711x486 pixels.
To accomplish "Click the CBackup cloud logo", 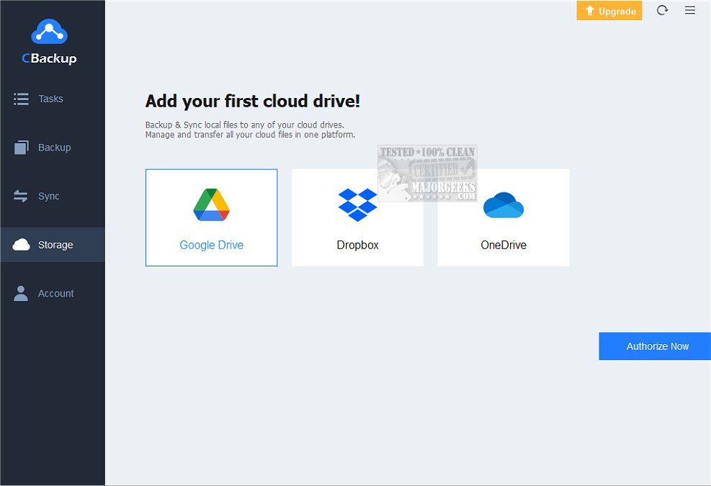I will point(49,31).
